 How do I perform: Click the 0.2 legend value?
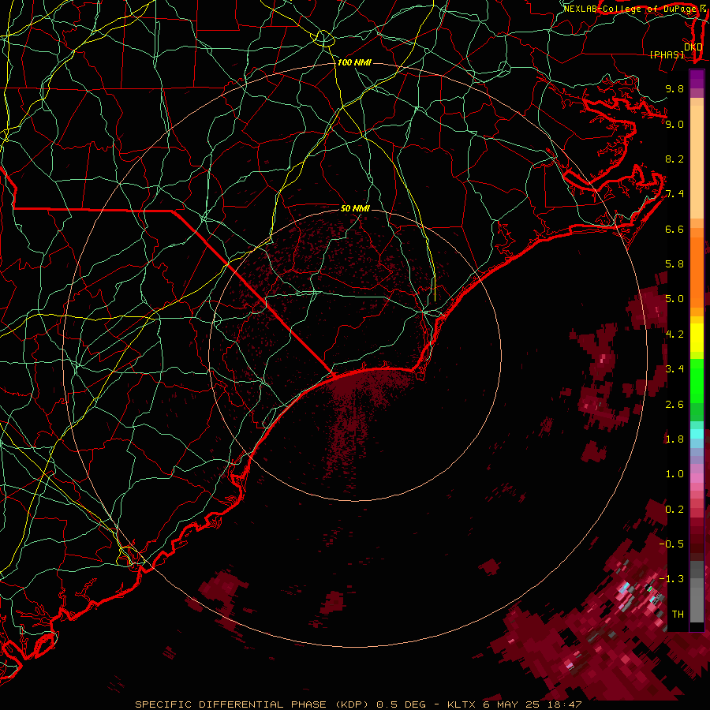pyautogui.click(x=674, y=510)
